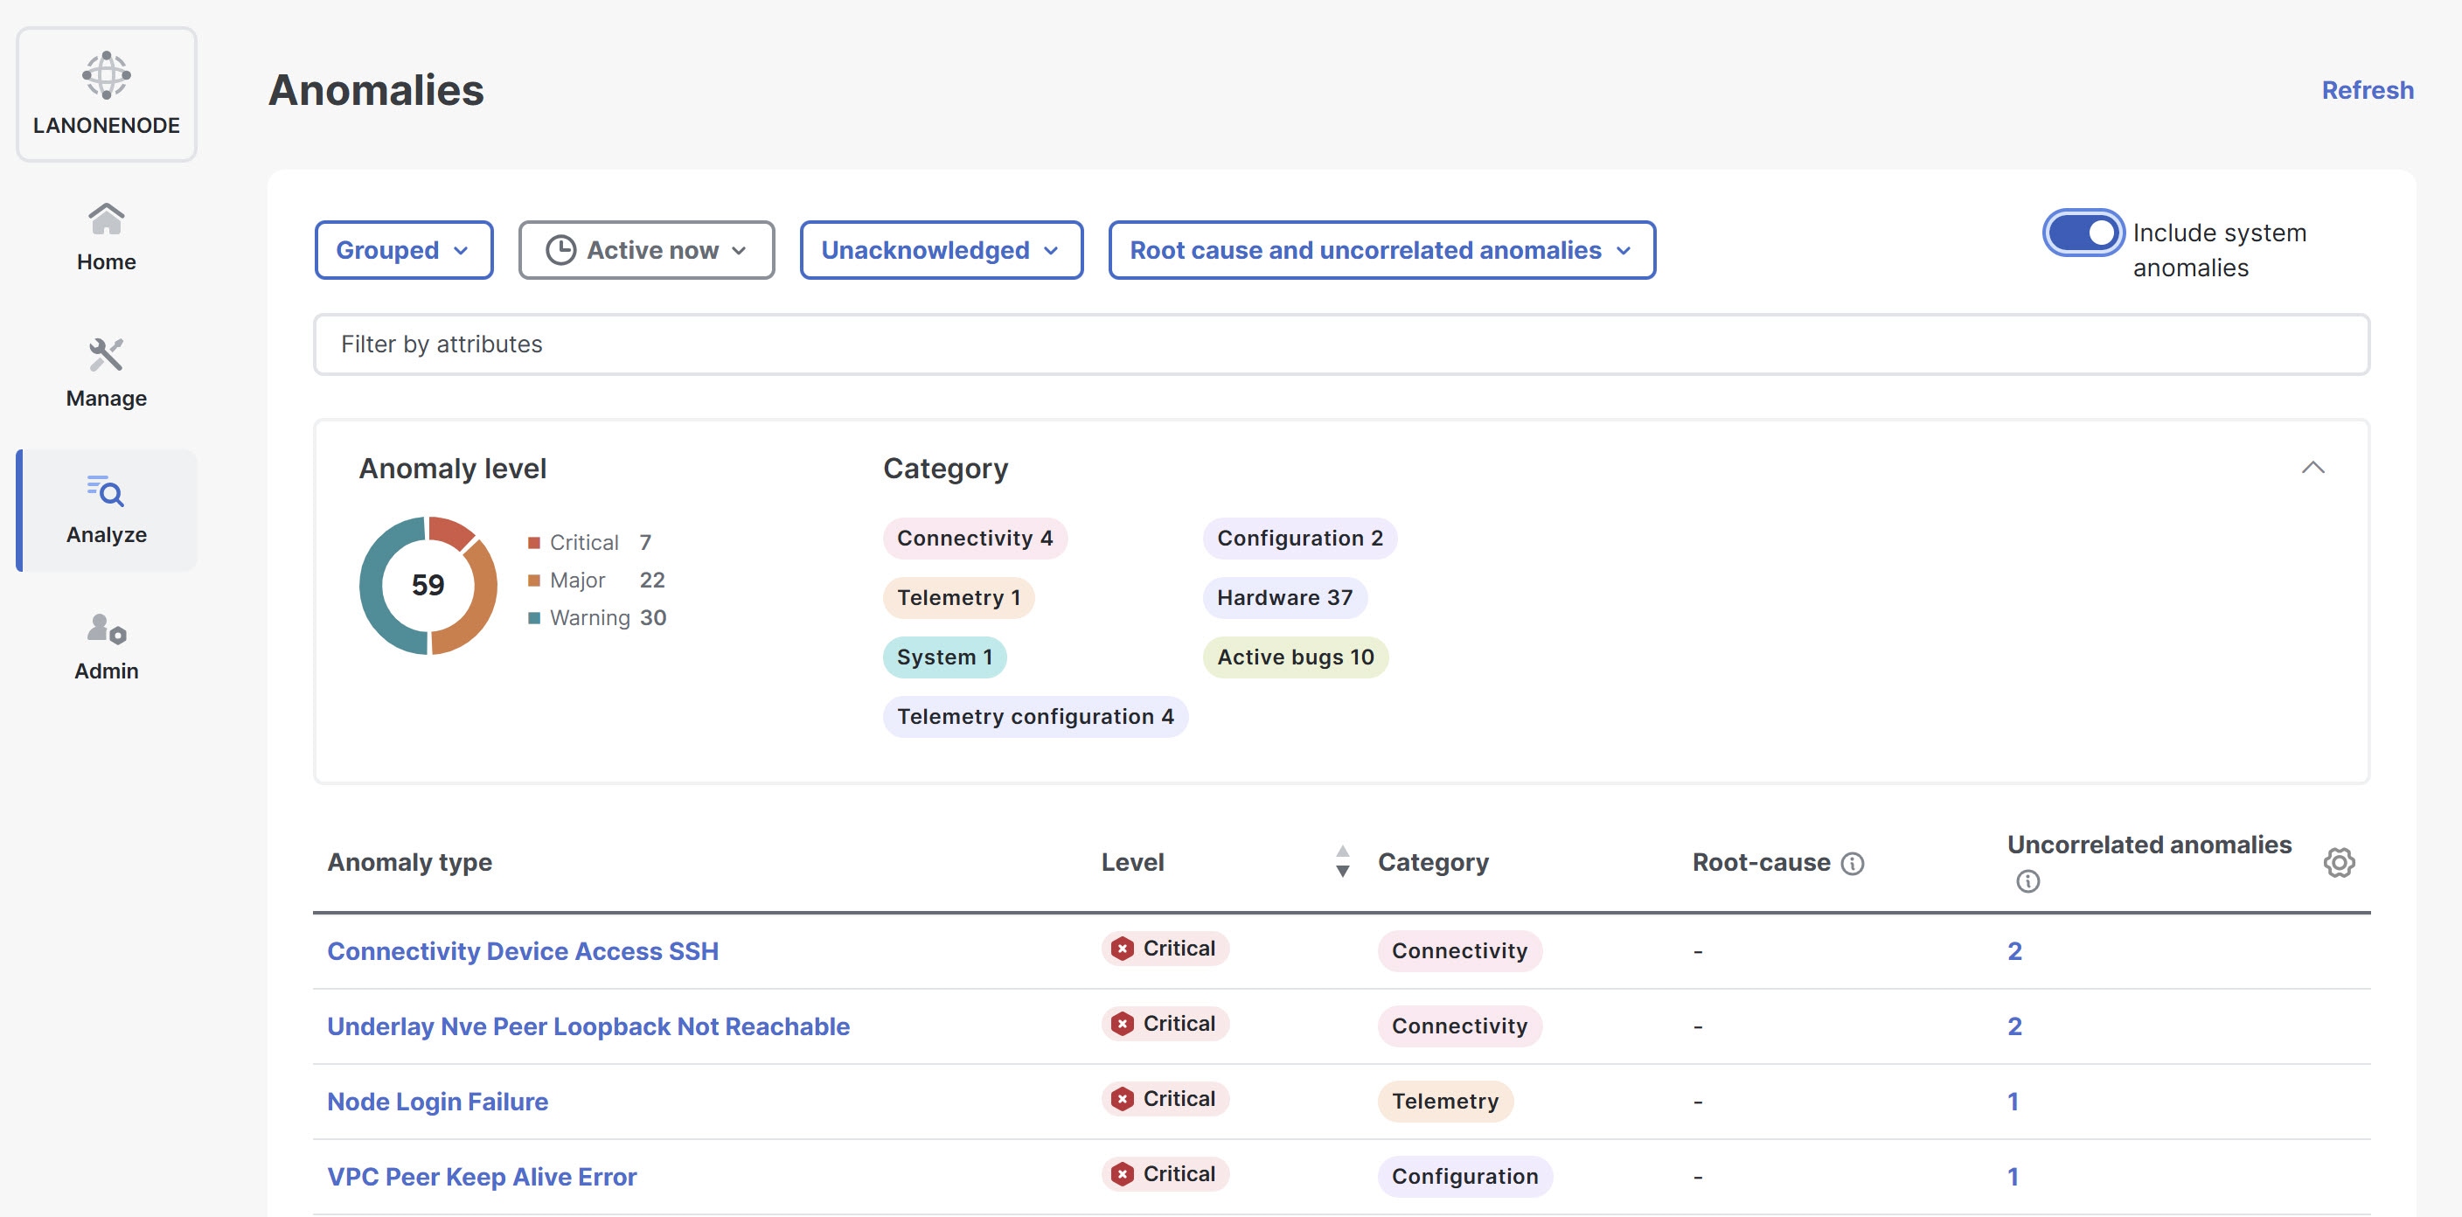Click the Uncorrelated anomalies info icon

(2027, 880)
